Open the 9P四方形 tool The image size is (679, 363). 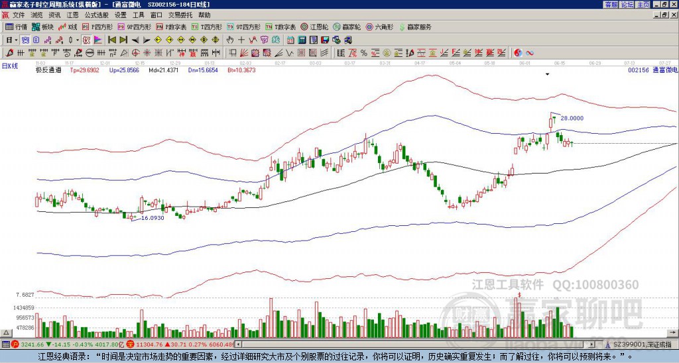point(134,26)
